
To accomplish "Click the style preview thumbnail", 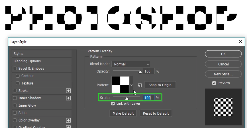I will pyautogui.click(x=223, y=107).
